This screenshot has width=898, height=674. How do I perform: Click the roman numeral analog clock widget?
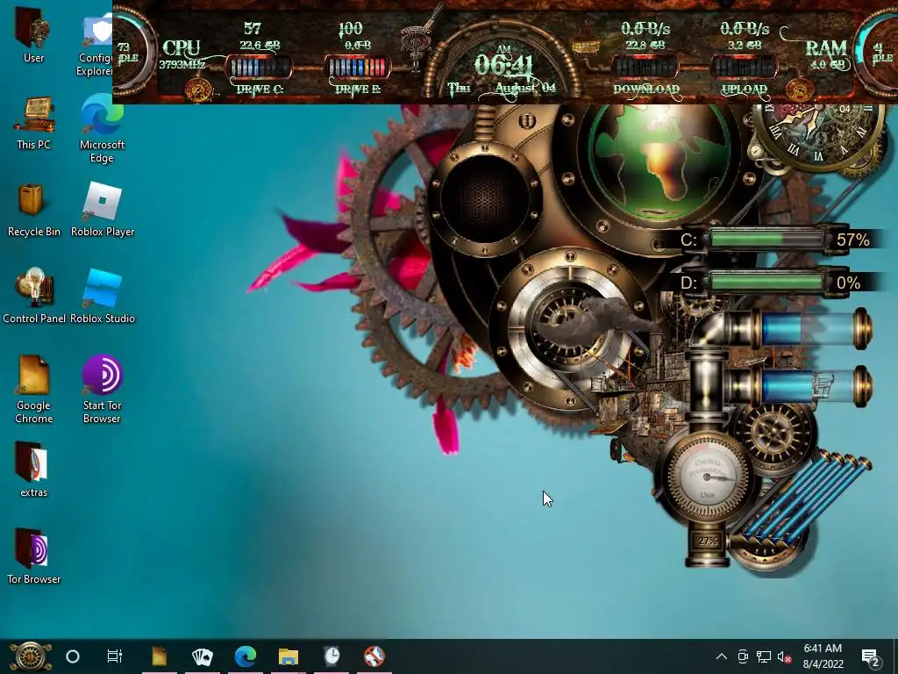pyautogui.click(x=818, y=136)
